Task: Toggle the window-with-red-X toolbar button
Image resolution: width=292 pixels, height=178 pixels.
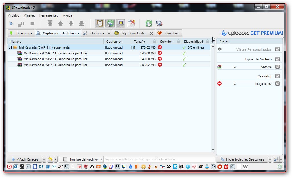Action: click(x=131, y=24)
